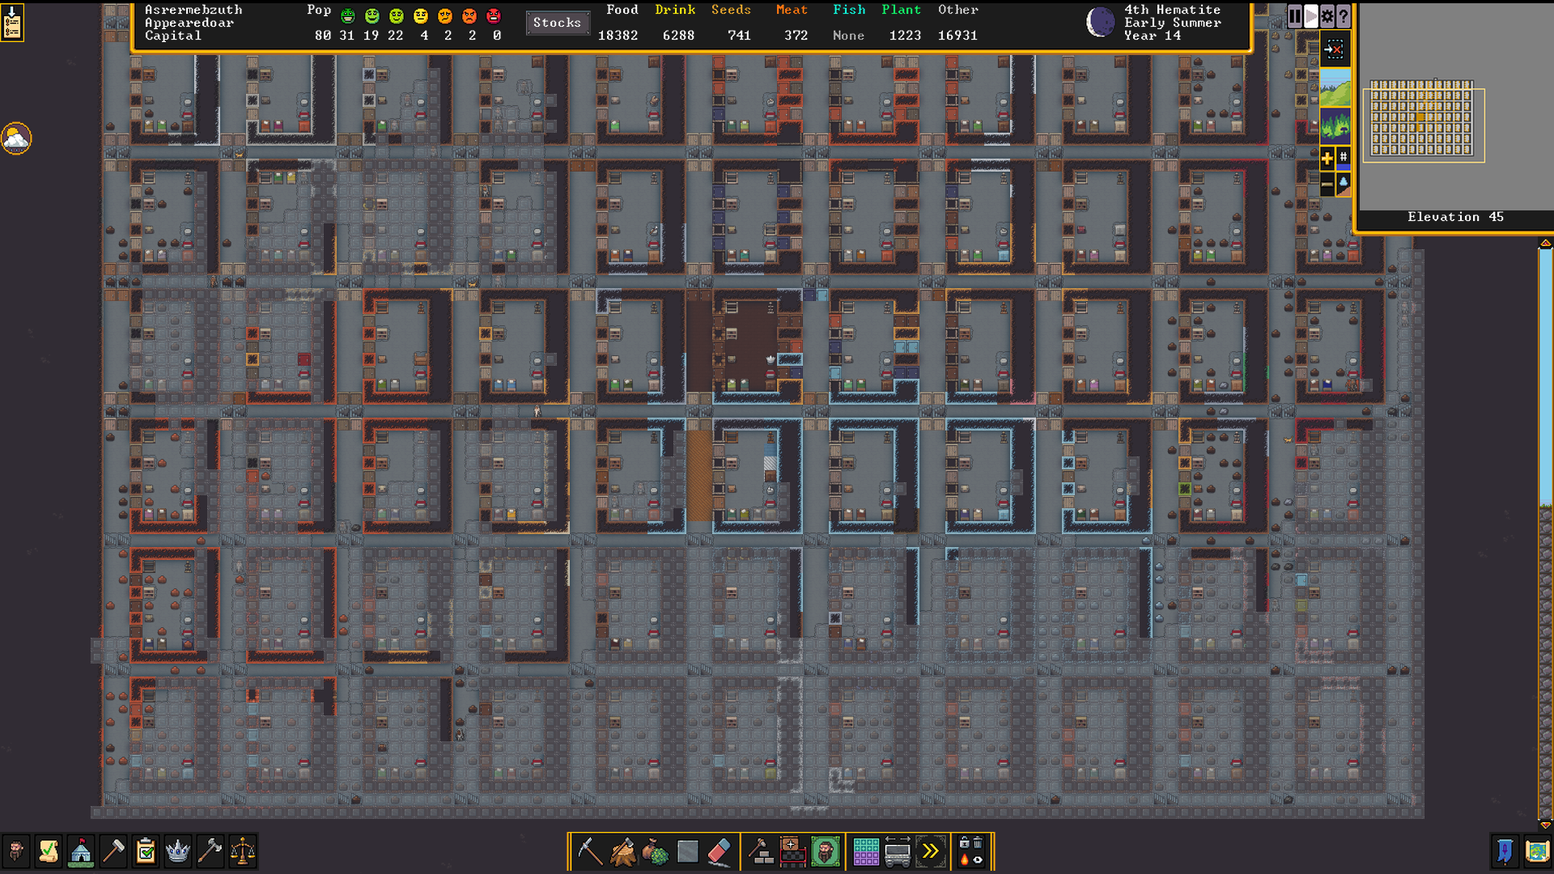Pause the game

(x=1294, y=16)
